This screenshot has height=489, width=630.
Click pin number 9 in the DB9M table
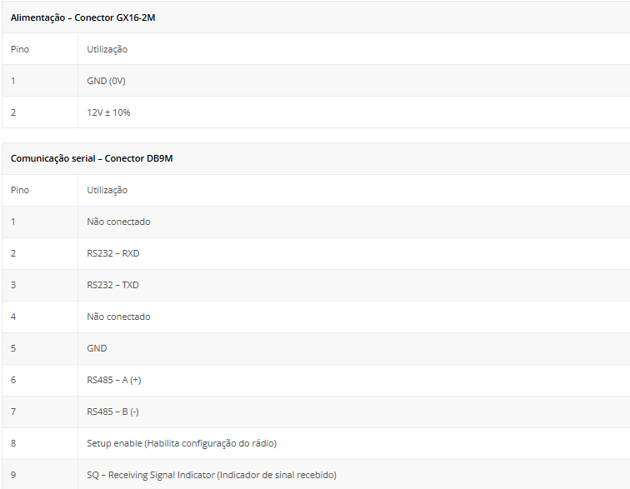[x=13, y=475]
